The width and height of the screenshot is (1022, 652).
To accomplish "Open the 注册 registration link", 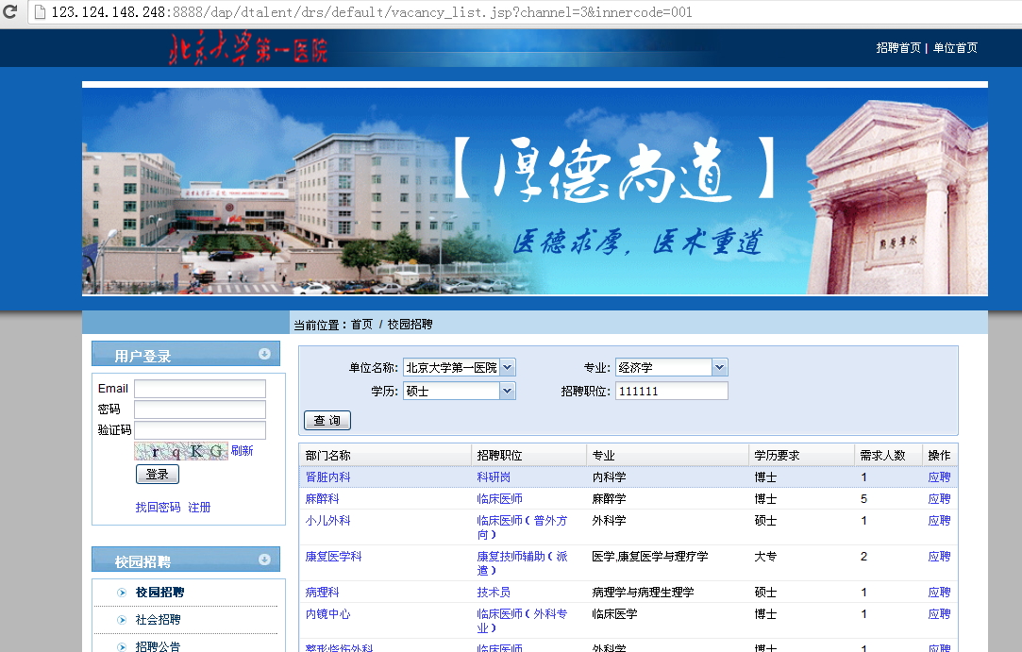I will click(199, 508).
